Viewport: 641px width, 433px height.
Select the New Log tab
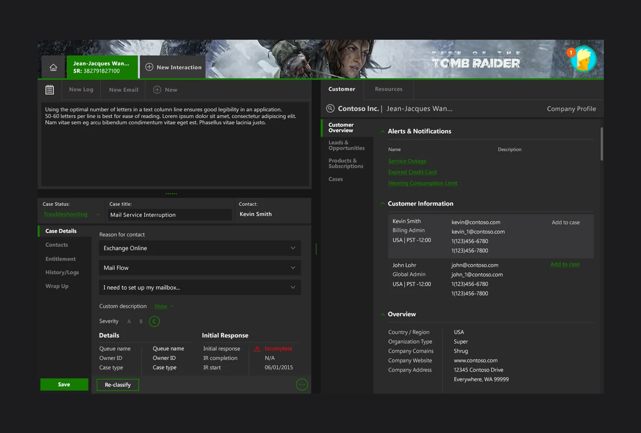point(81,90)
